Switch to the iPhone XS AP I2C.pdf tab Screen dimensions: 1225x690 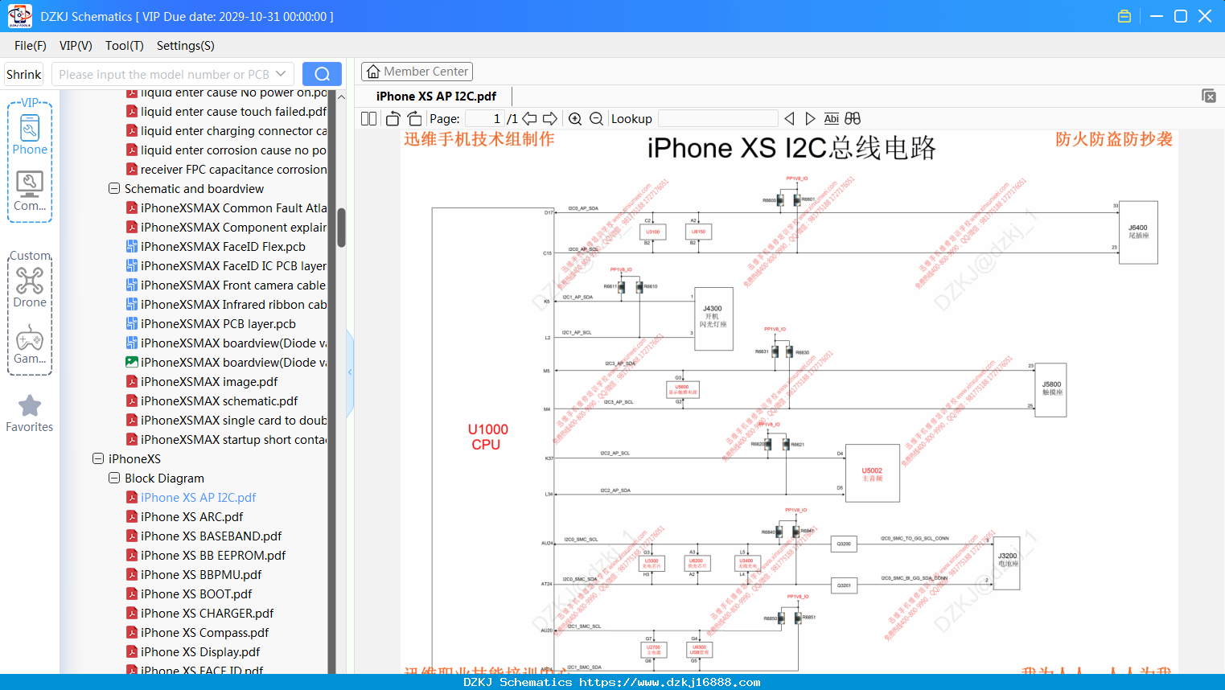tap(436, 96)
